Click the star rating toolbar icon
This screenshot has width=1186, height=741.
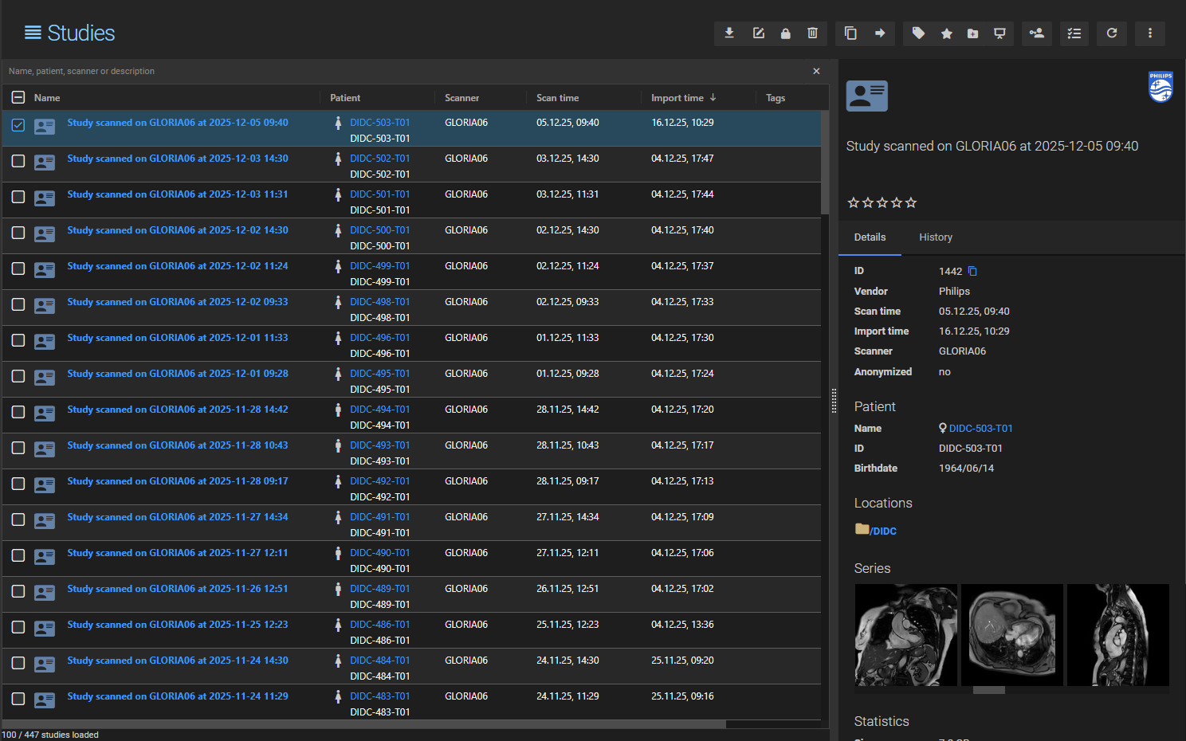[x=946, y=33]
